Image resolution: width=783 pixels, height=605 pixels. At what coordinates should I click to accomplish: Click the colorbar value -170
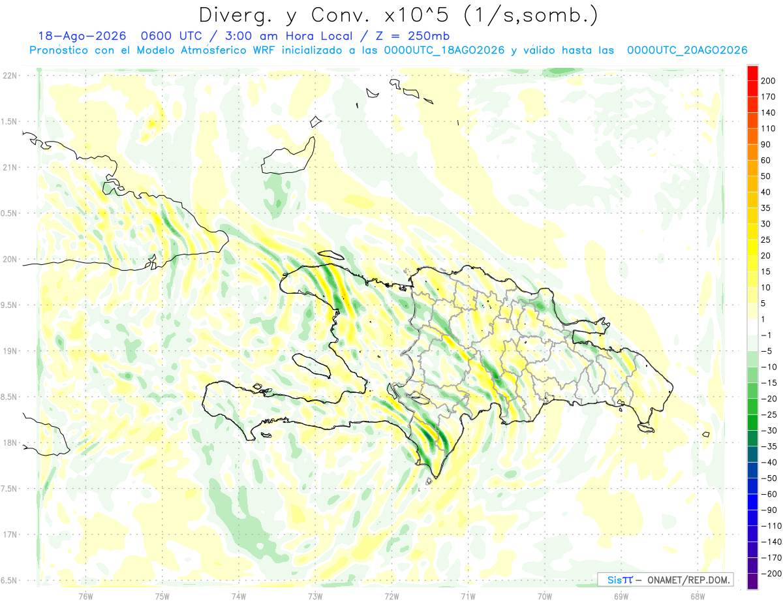(772, 557)
